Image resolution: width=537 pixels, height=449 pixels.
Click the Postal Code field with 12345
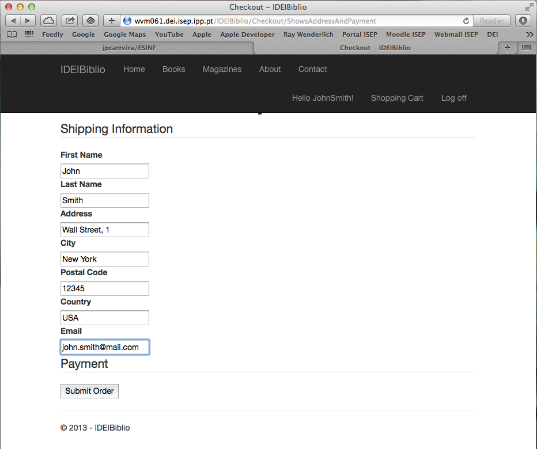(x=105, y=288)
